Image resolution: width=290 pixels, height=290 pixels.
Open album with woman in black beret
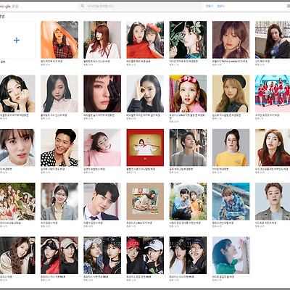(x=231, y=94)
